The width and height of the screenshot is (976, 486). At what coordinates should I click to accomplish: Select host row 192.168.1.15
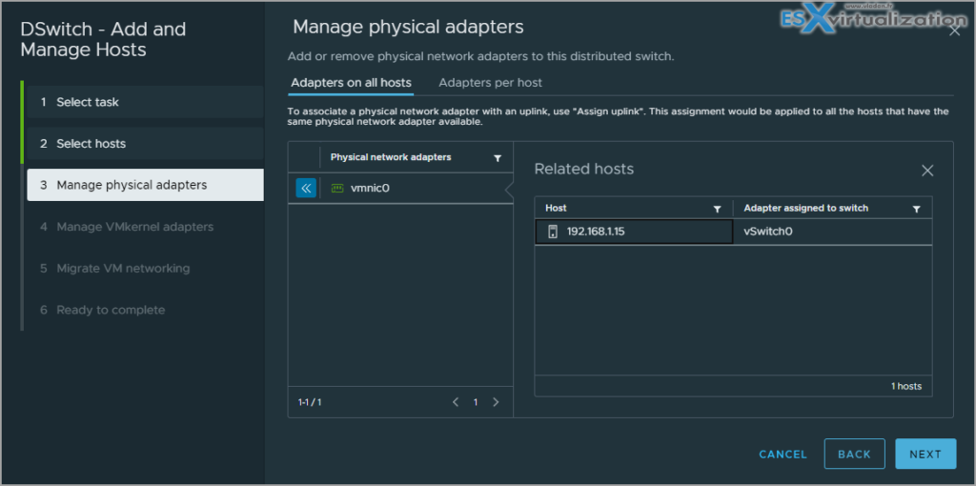[x=601, y=232]
